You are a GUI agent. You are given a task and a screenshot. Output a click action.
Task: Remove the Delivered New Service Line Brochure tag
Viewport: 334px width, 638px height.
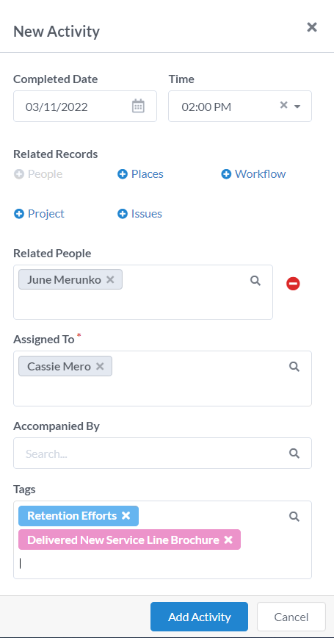228,540
